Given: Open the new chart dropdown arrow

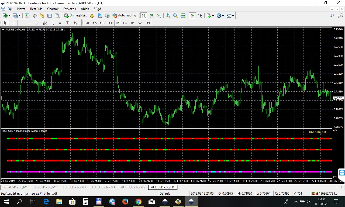Looking at the screenshot, I should click(10, 16).
